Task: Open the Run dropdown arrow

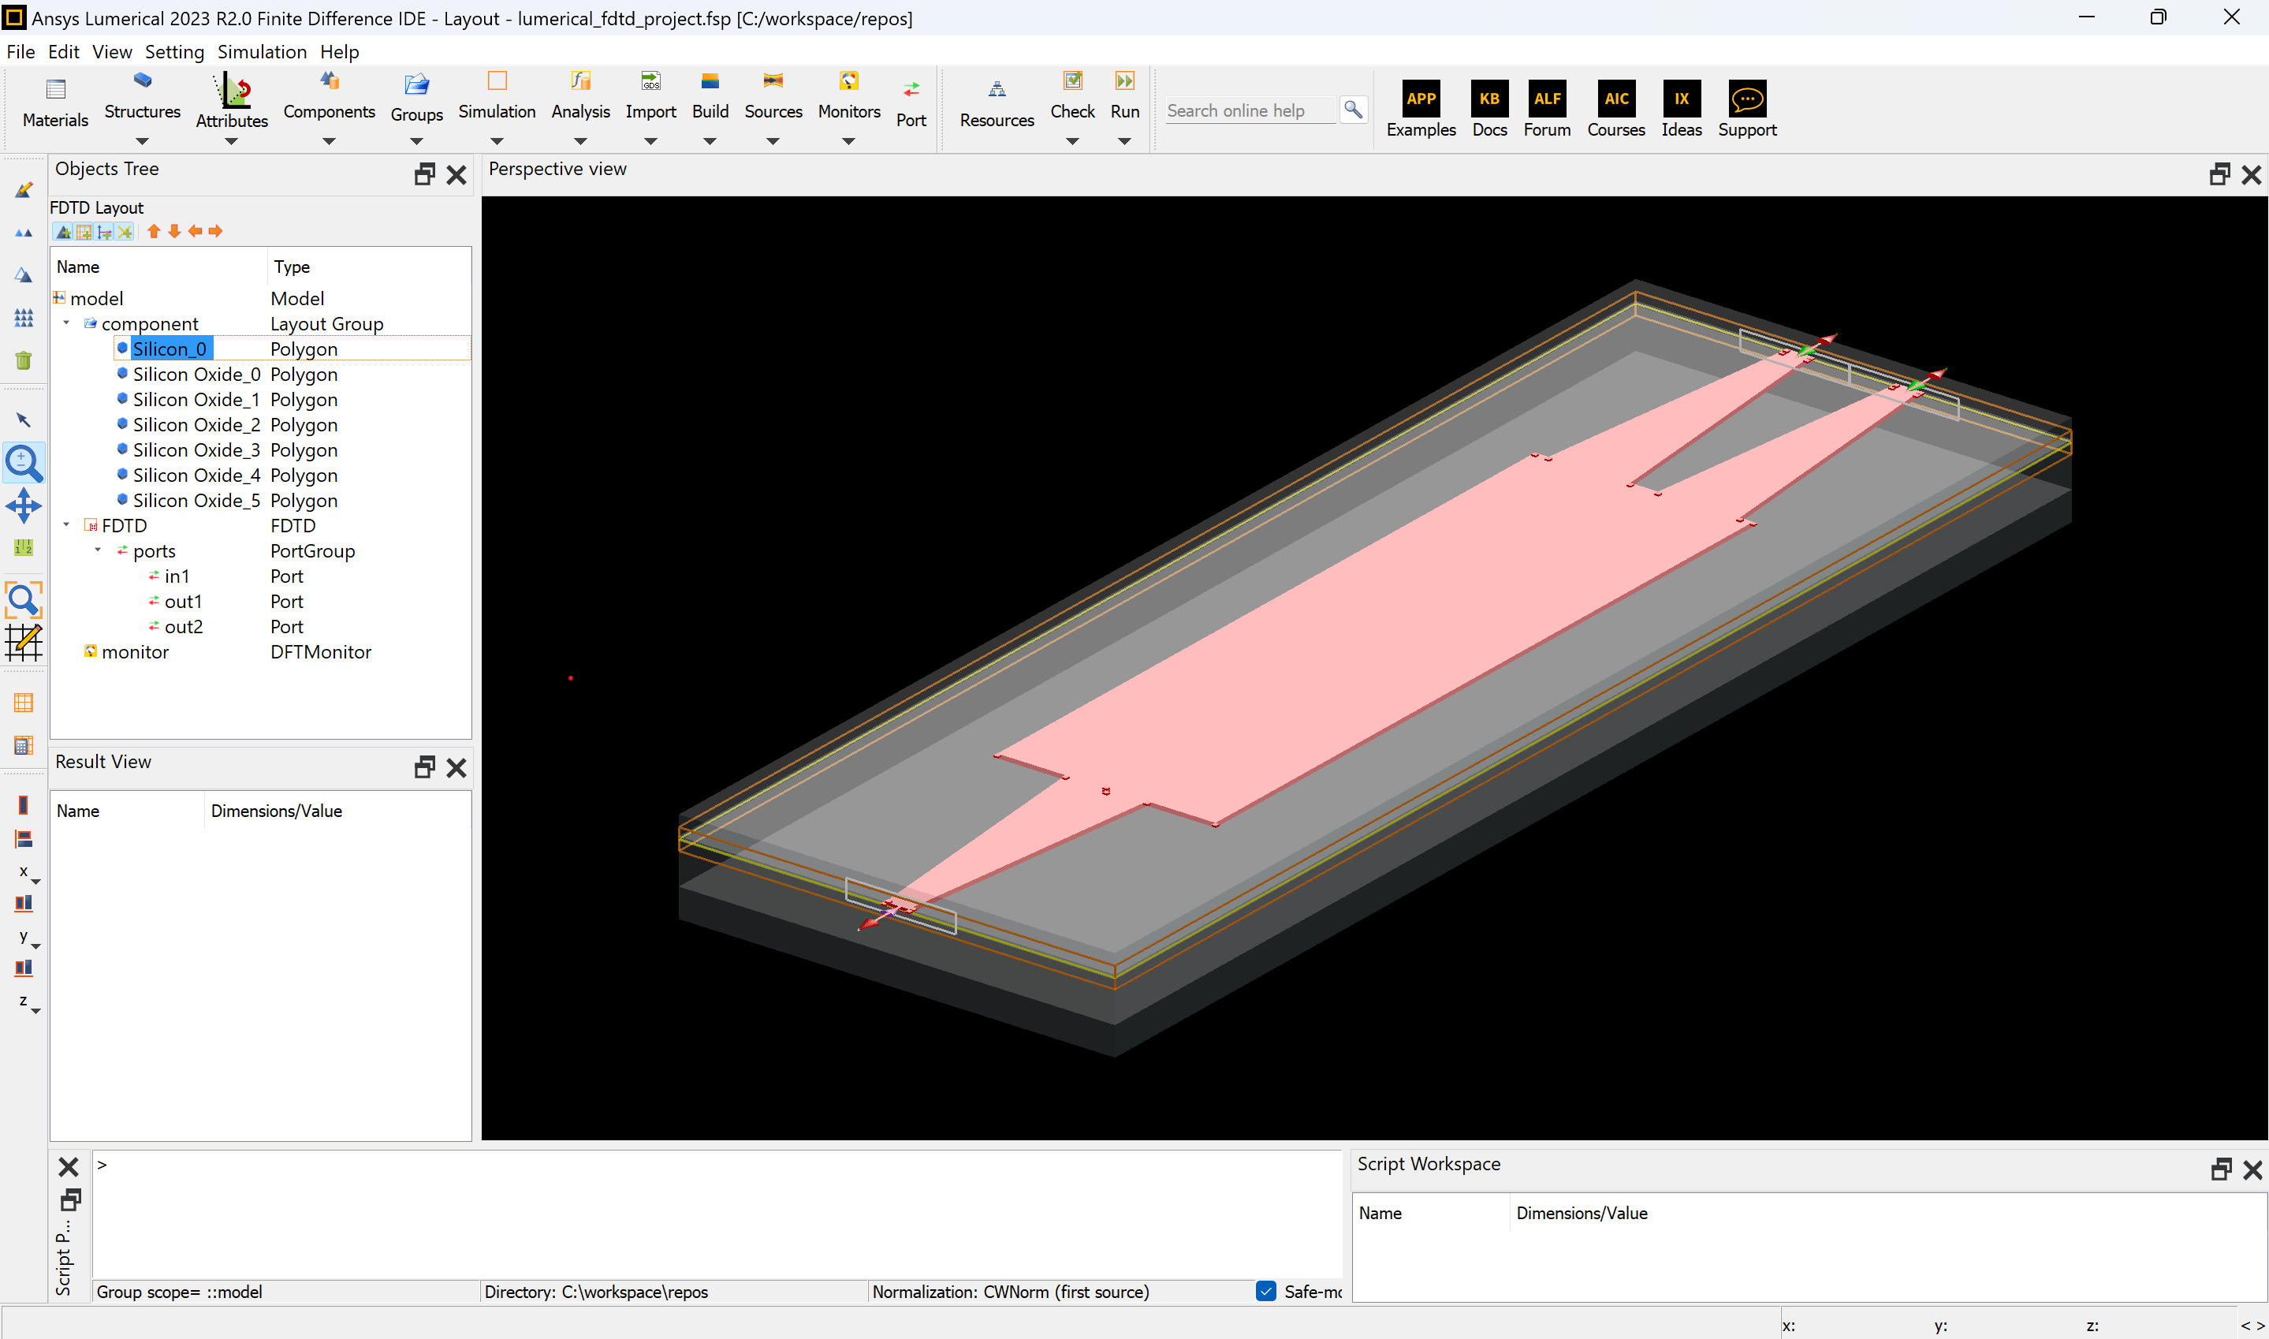Action: 1123,140
